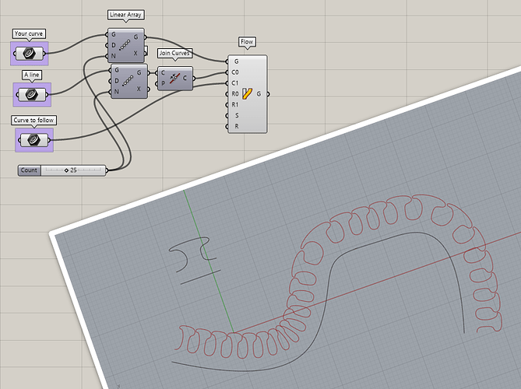This screenshot has width=521, height=389.
Task: Click G output of upper Linear Array
Action: pyautogui.click(x=136, y=37)
